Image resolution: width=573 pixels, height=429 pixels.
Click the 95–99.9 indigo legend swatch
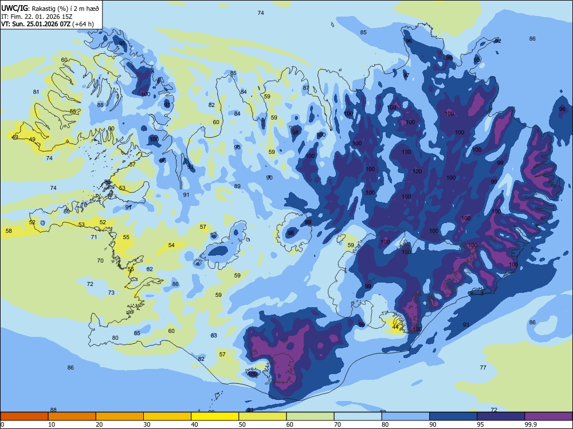click(x=501, y=416)
